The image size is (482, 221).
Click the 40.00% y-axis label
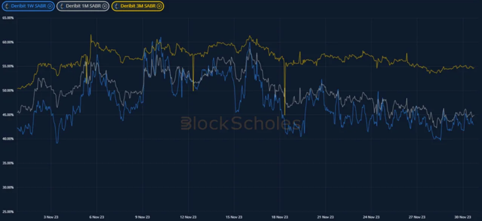point(8,138)
